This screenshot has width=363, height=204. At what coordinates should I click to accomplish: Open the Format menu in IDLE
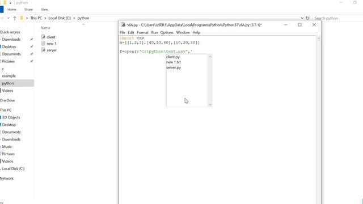142,33
